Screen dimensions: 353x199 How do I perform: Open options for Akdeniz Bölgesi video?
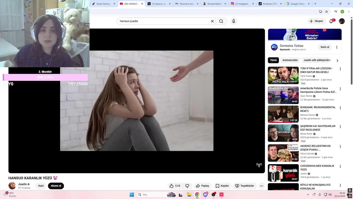(x=340, y=146)
